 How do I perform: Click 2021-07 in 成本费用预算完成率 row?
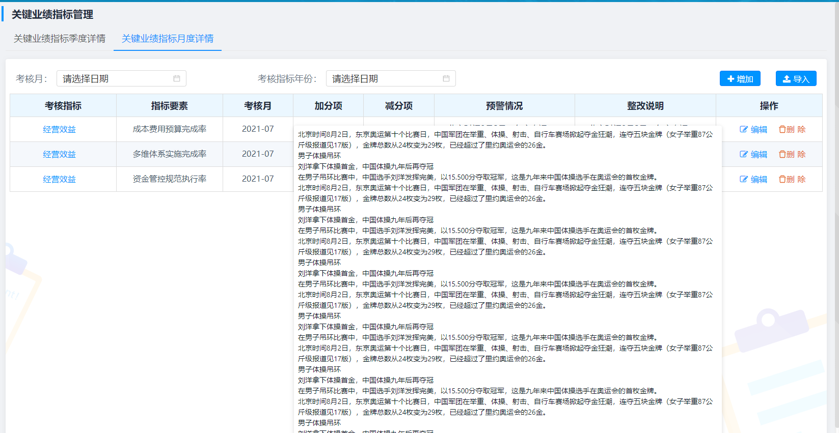click(258, 129)
